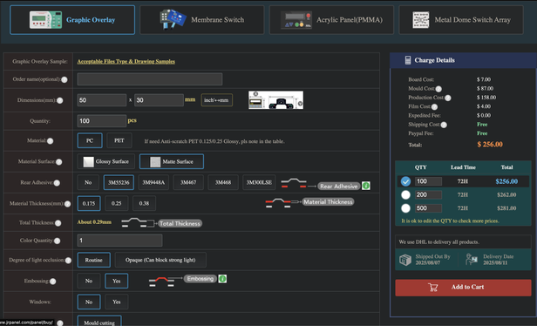Click the Production Cost help icon

(x=447, y=98)
